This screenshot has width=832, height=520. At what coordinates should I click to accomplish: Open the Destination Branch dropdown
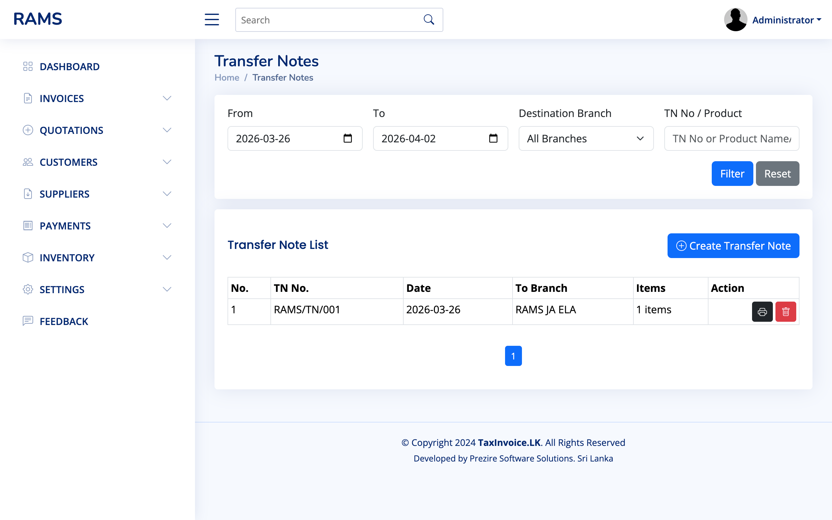[586, 138]
